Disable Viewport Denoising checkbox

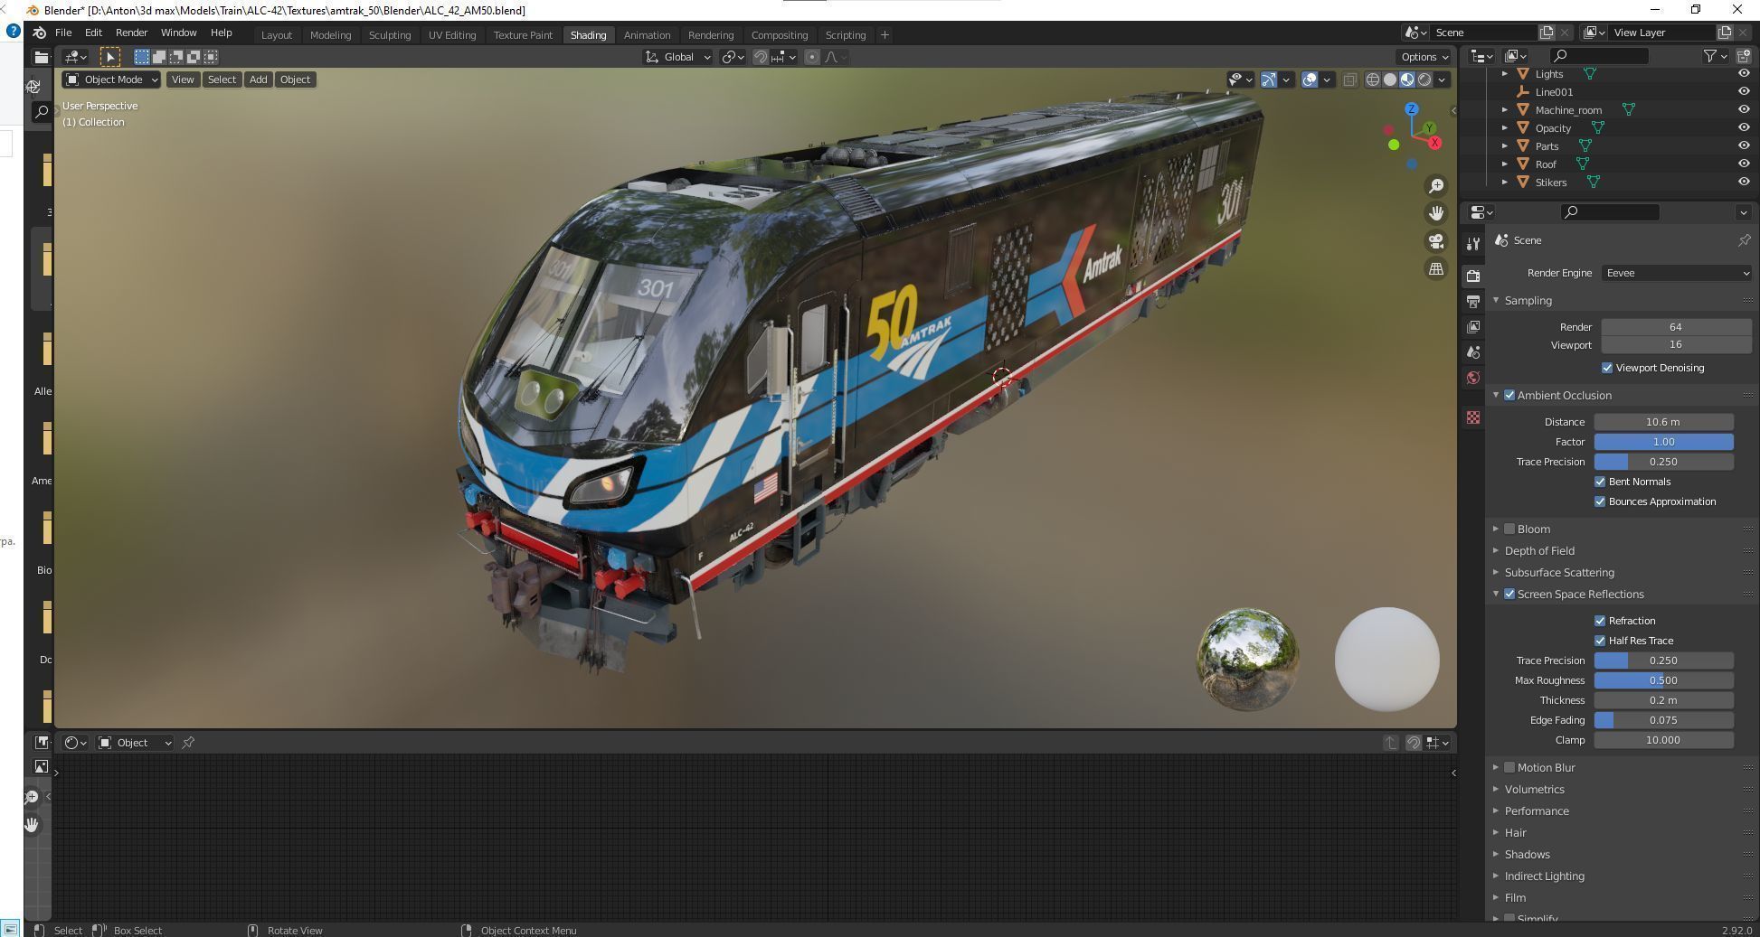click(x=1607, y=368)
